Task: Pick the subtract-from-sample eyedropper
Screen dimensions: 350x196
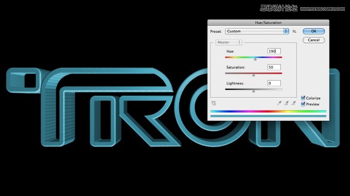Action: tap(293, 103)
